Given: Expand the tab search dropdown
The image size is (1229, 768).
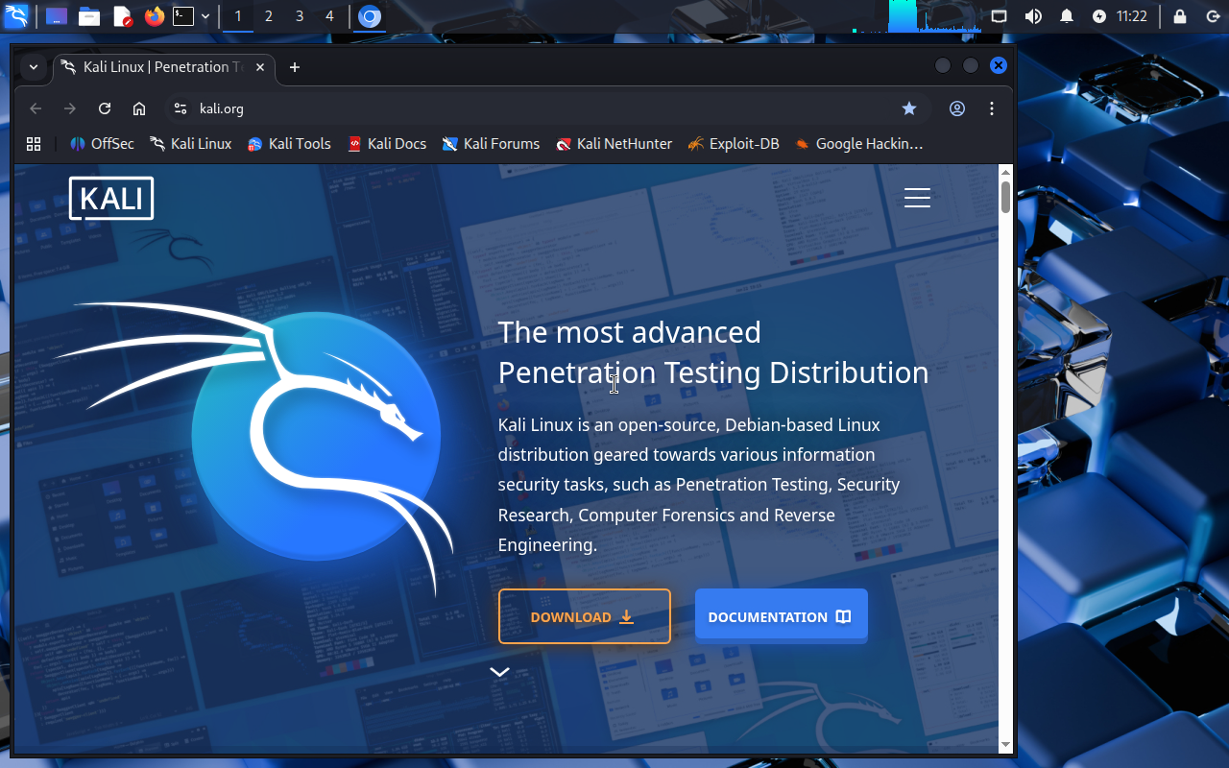Looking at the screenshot, I should point(34,66).
